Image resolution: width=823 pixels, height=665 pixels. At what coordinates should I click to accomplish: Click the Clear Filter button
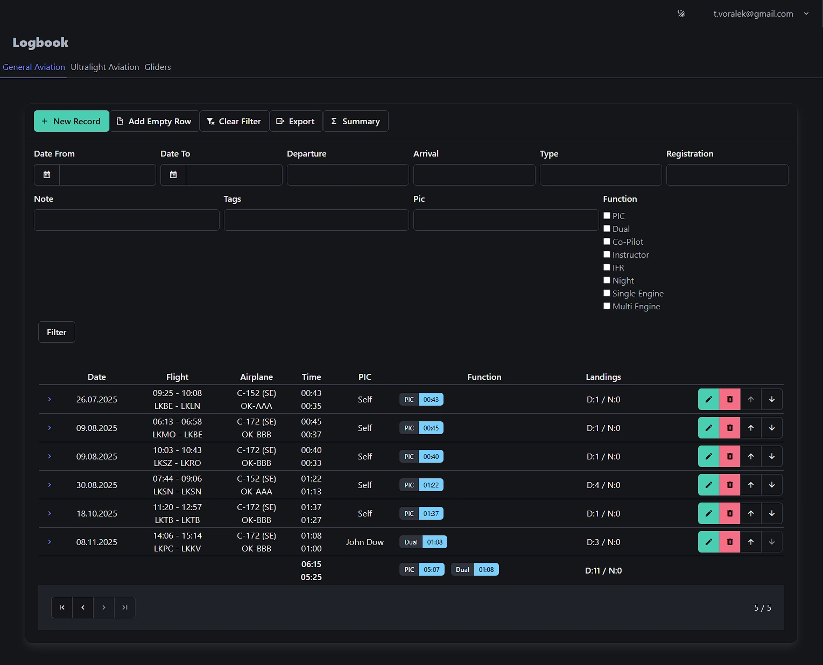click(234, 121)
